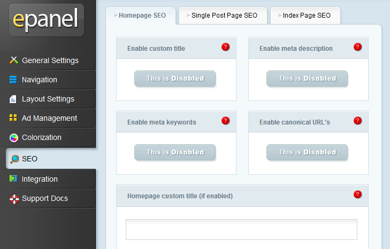This screenshot has width=390, height=249.
Task: Enable canonical URL's toggle button
Action: click(x=307, y=152)
